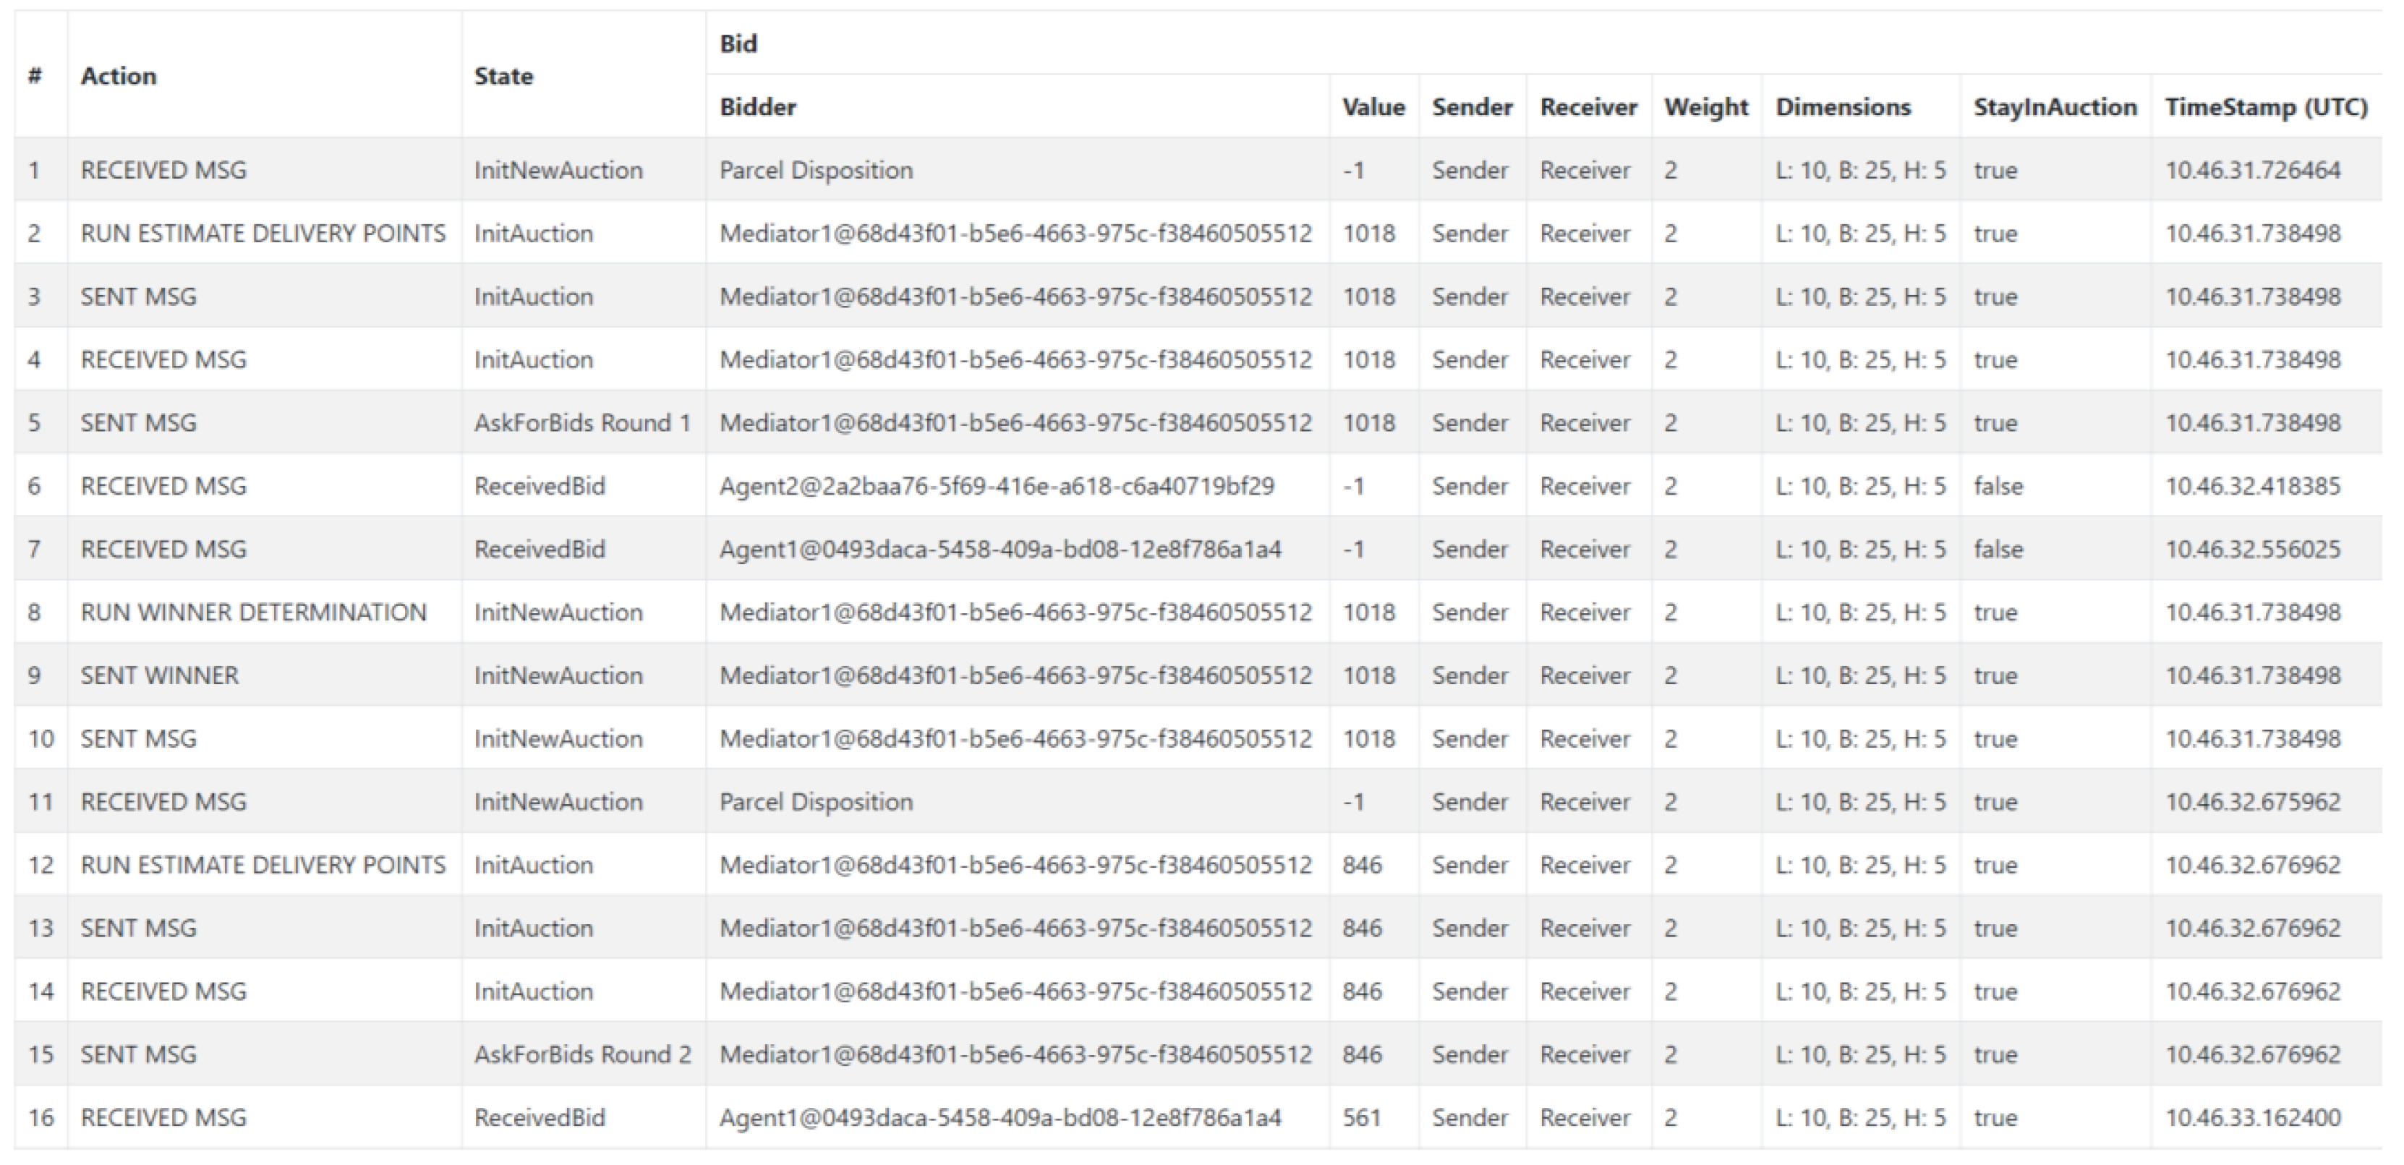Click the State column header
Screen dimensions: 2404x1165
coord(503,76)
